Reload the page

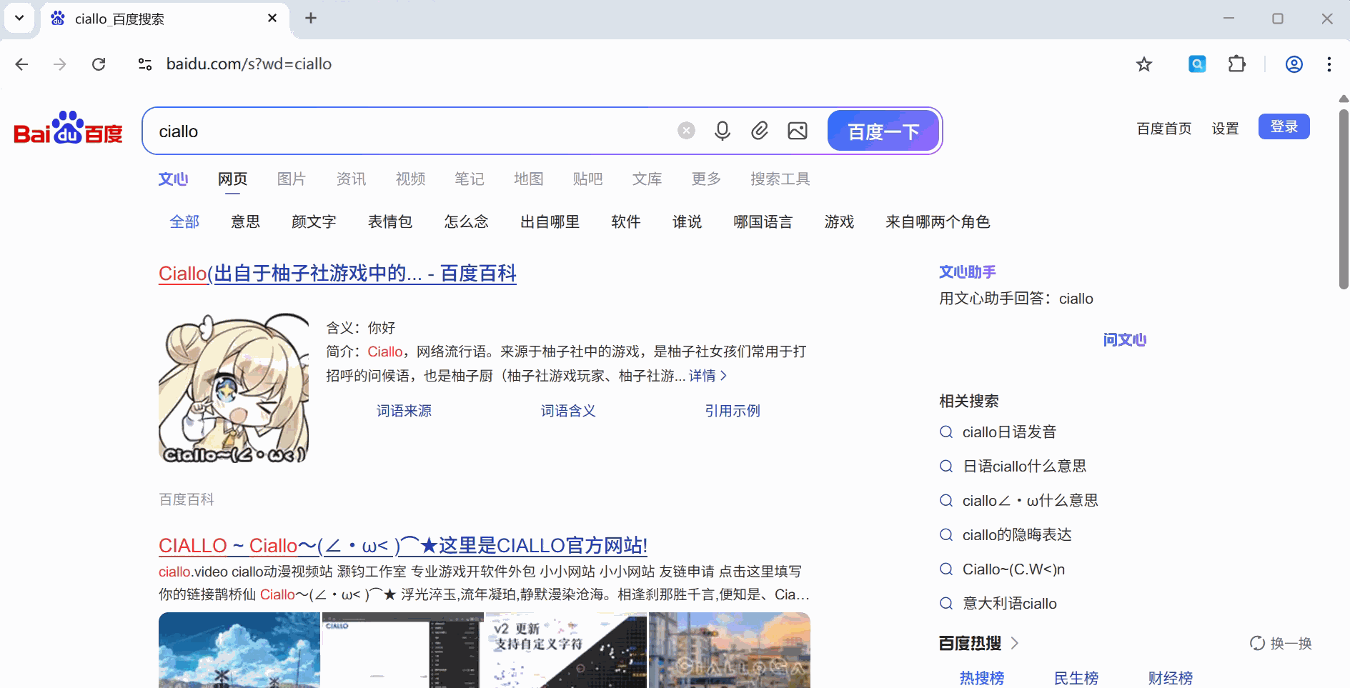point(99,64)
